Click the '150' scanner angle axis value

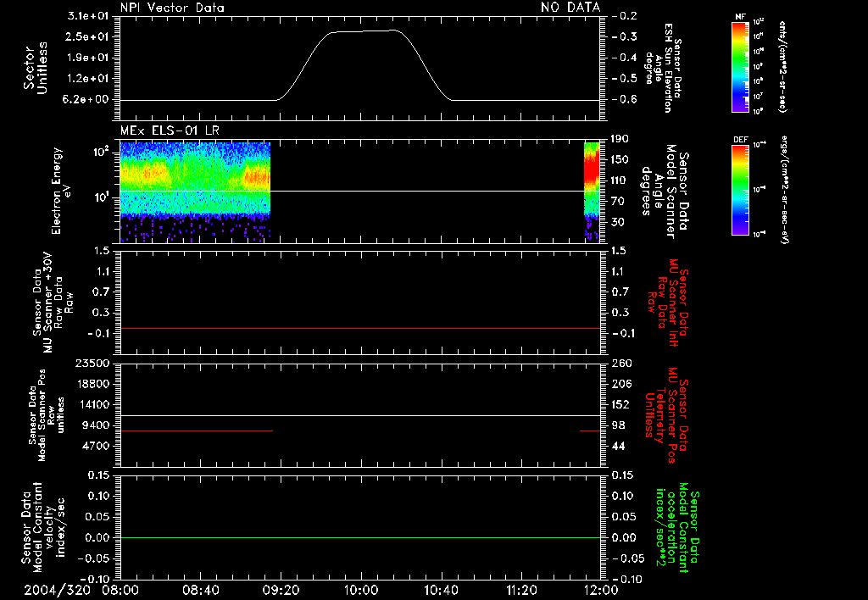point(620,160)
